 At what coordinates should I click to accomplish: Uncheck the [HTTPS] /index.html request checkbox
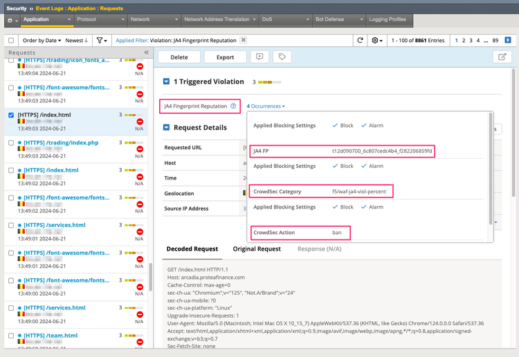10,115
